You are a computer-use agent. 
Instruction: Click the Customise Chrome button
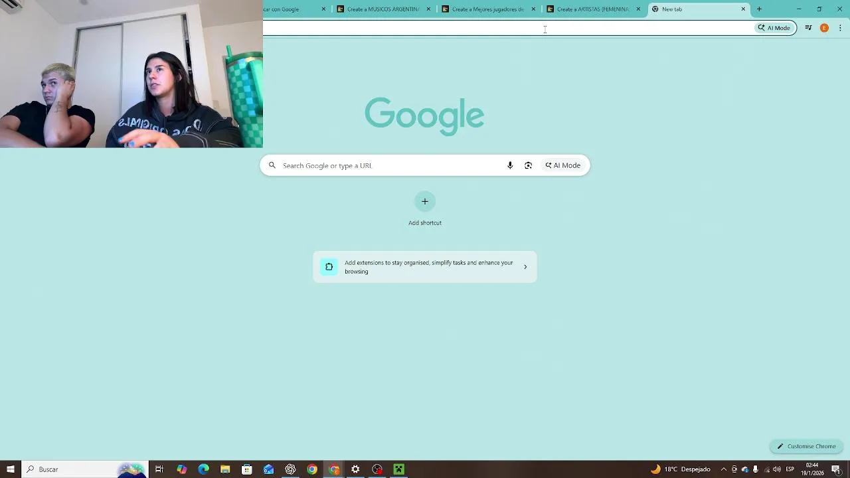pyautogui.click(x=806, y=446)
